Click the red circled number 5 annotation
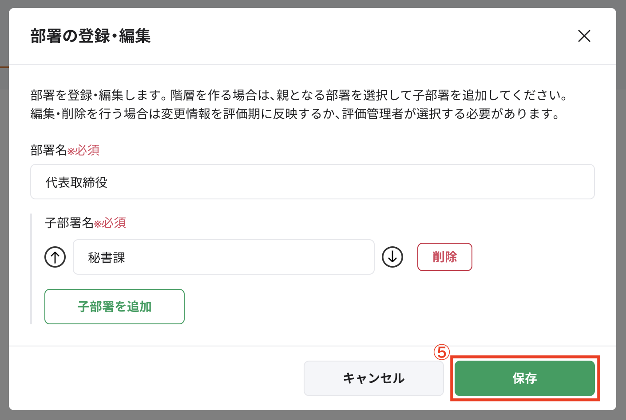The width and height of the screenshot is (626, 420). click(441, 352)
